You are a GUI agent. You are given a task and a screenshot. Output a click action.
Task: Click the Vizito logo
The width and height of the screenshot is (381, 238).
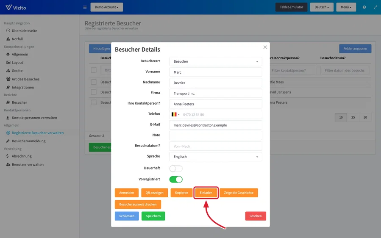[x=16, y=7]
